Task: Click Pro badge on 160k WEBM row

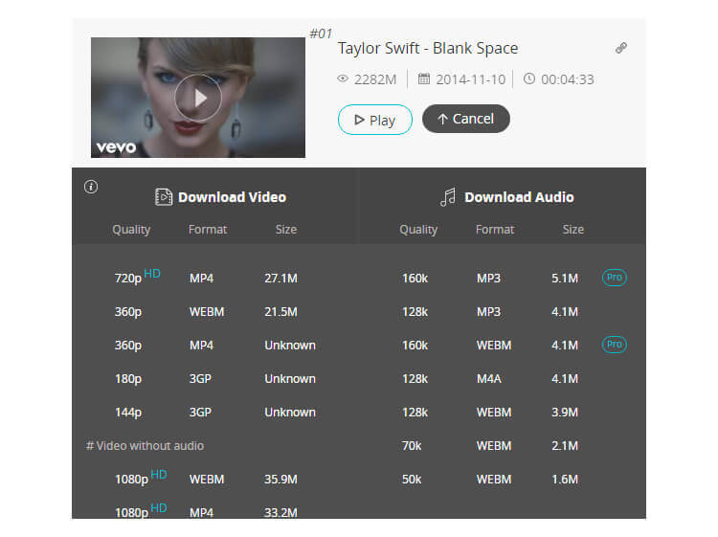Action: pos(614,345)
